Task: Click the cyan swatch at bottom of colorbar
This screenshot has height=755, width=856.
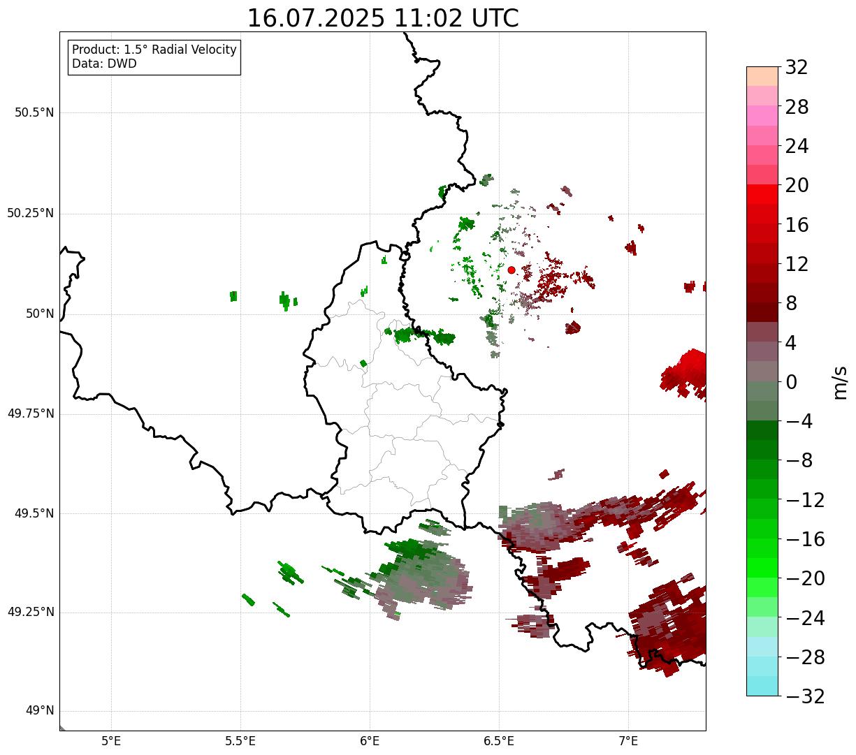Action: 762,686
